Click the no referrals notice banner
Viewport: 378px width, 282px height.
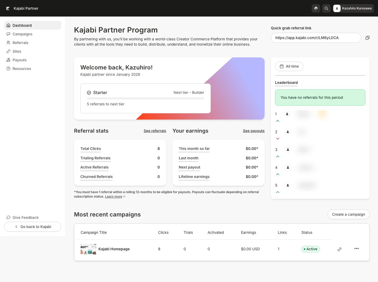click(320, 97)
